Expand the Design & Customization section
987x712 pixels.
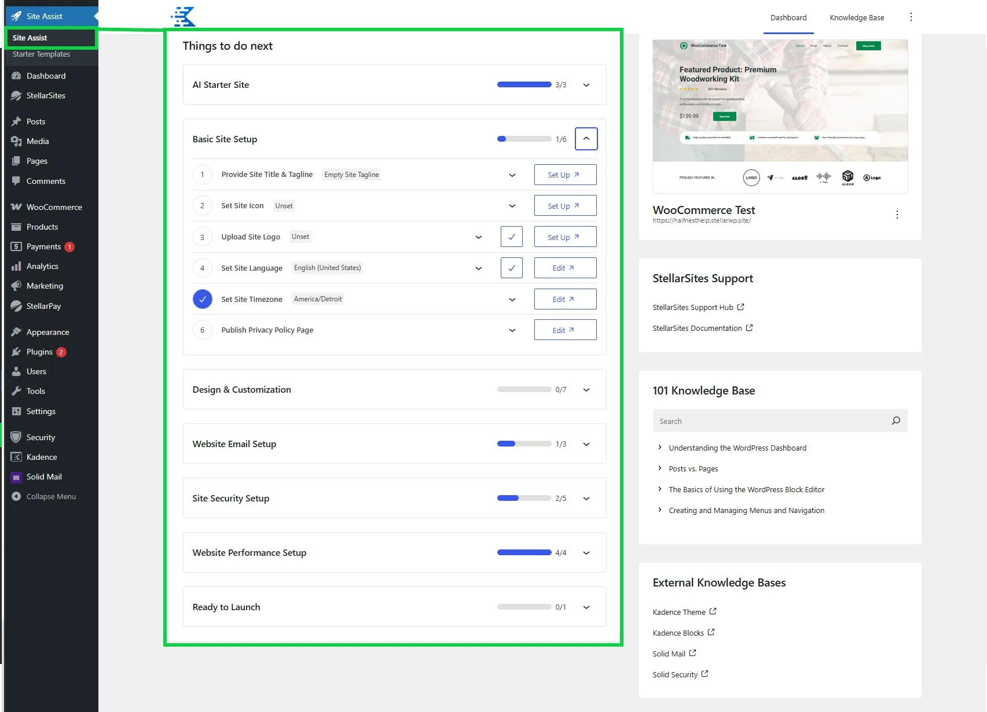(x=586, y=389)
